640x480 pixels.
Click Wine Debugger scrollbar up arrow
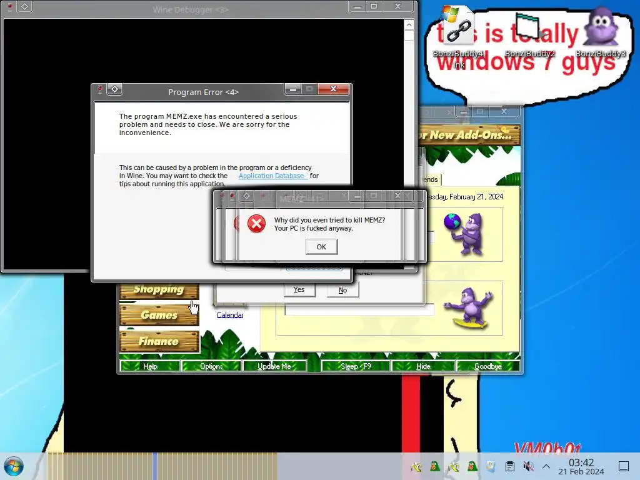(409, 25)
